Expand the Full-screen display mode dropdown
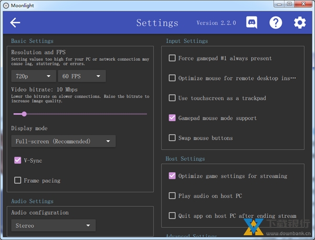The image size is (315, 240). (x=63, y=141)
